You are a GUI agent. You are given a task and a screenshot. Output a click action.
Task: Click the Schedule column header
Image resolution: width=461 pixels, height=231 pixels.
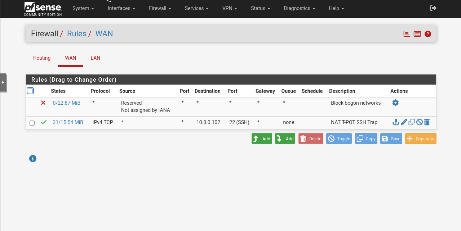(312, 91)
